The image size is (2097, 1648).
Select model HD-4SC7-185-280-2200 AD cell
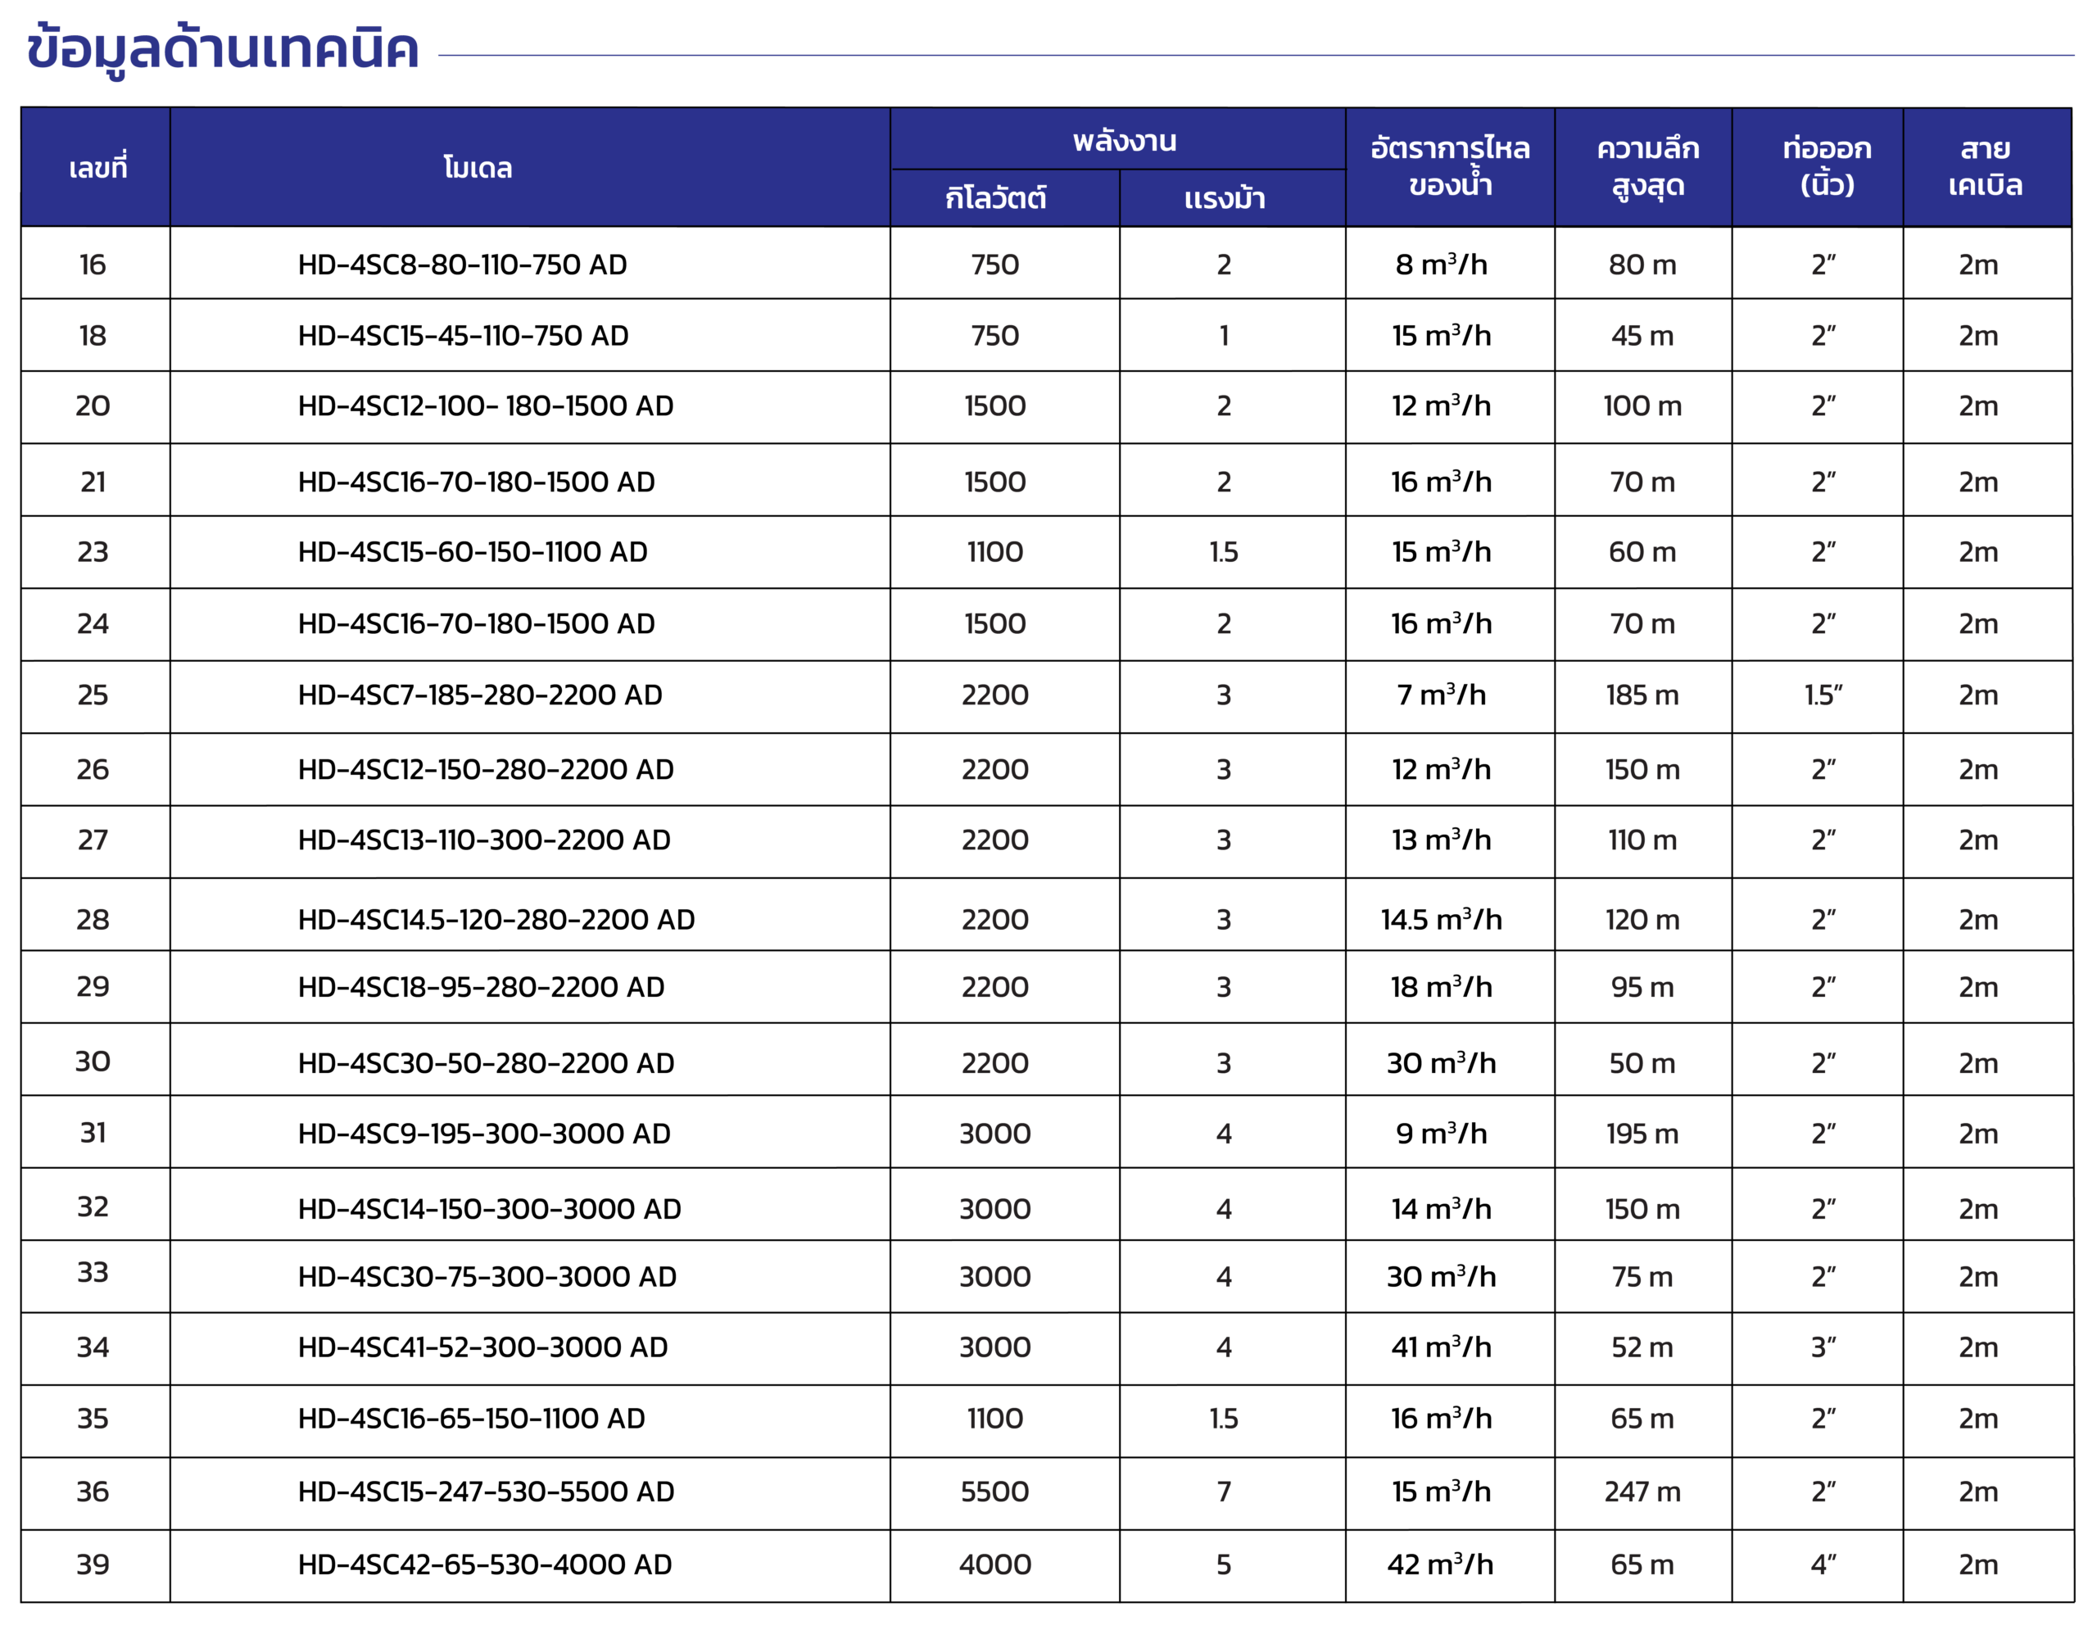[x=480, y=695]
